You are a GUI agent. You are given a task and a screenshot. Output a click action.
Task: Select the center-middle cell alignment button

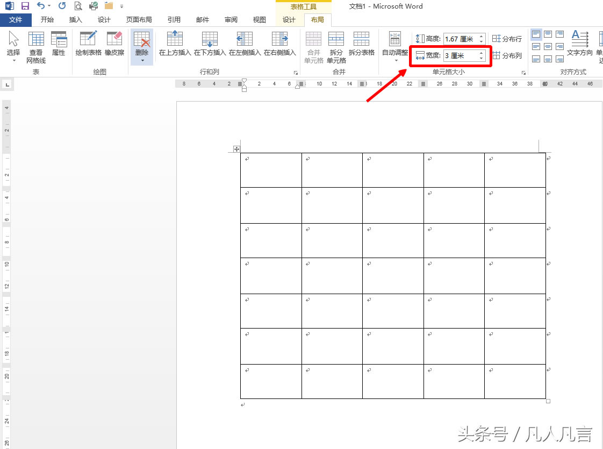pyautogui.click(x=548, y=47)
